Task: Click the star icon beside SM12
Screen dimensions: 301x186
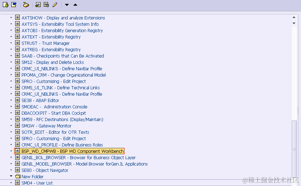Action: click(18, 62)
